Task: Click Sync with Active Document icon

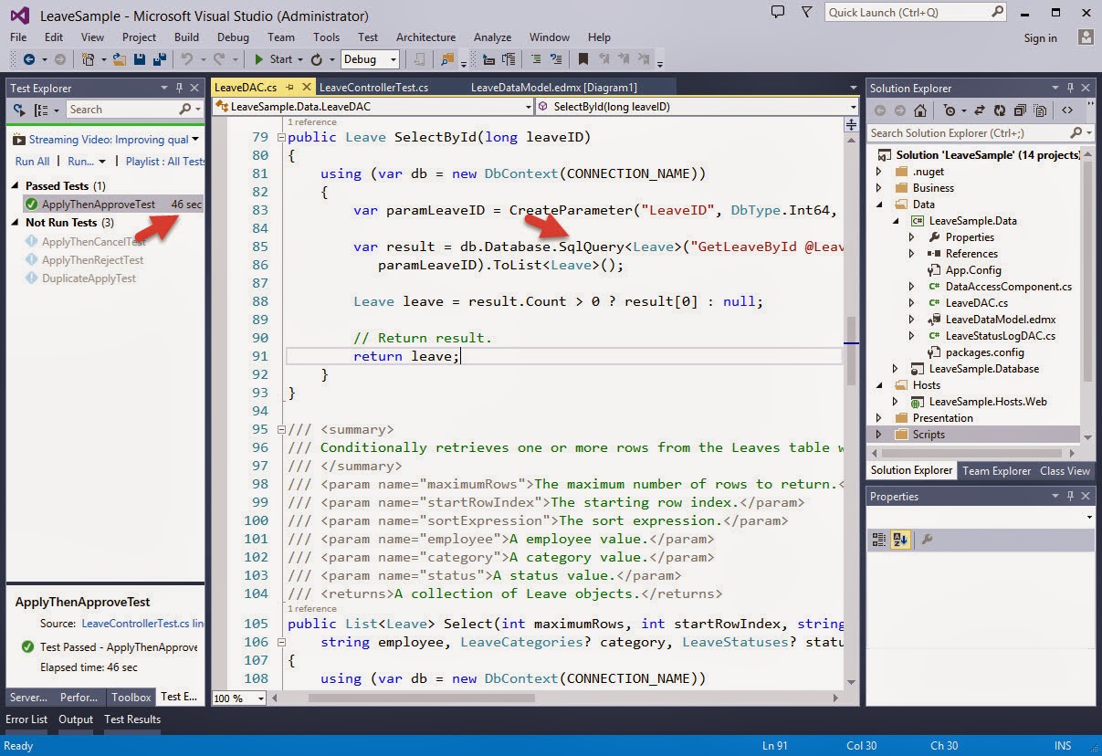Action: click(980, 110)
